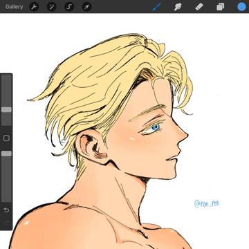Tap the square modify button in sidebar
This screenshot has width=249, height=249.
[6, 138]
